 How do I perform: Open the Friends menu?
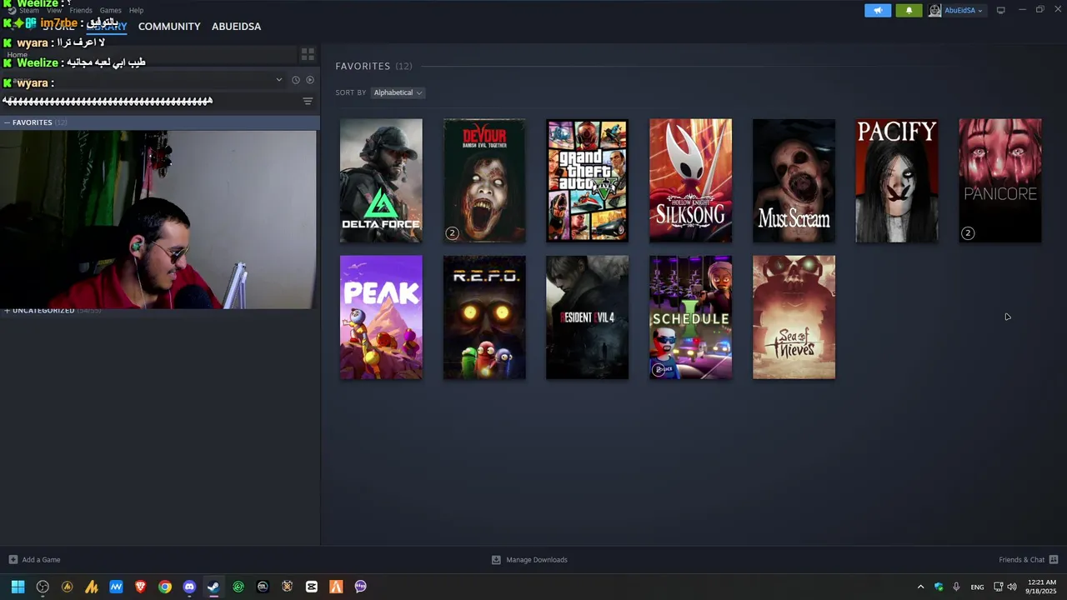[x=81, y=10]
